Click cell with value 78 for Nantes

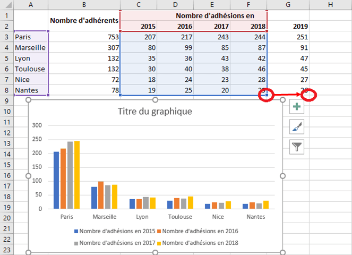tap(84, 90)
